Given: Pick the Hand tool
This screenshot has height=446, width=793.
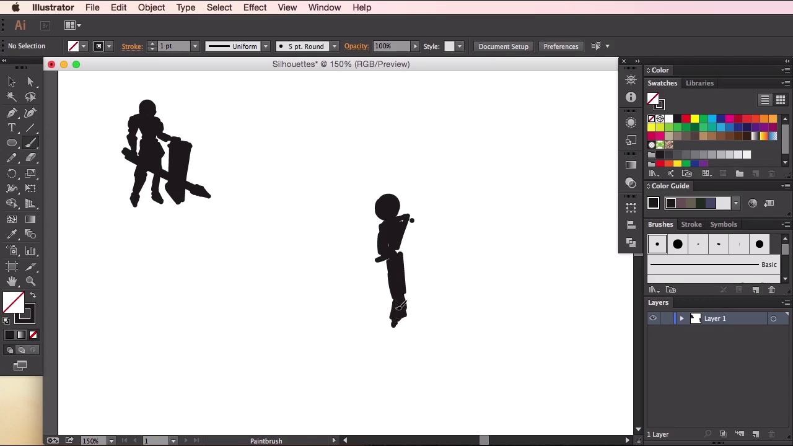Looking at the screenshot, I should pos(12,281).
